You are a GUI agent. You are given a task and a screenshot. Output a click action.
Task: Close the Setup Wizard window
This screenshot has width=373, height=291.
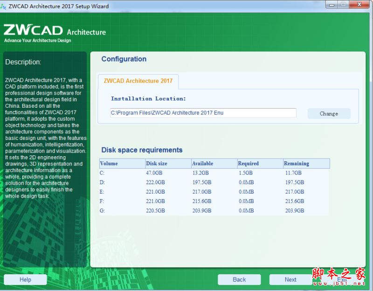pyautogui.click(x=359, y=5)
